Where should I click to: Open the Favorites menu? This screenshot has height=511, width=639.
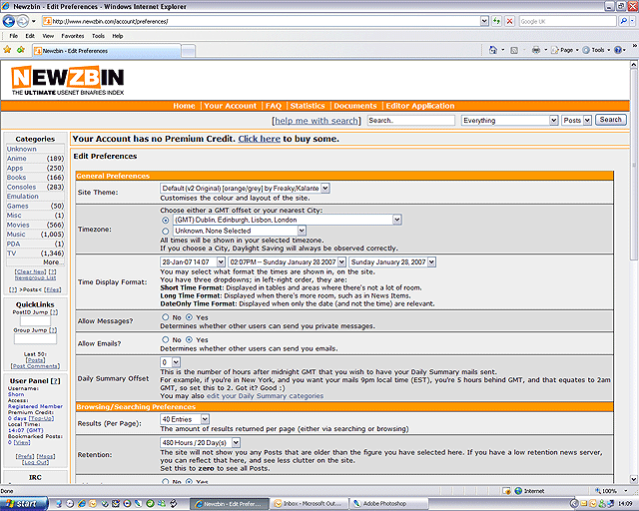[x=73, y=36]
